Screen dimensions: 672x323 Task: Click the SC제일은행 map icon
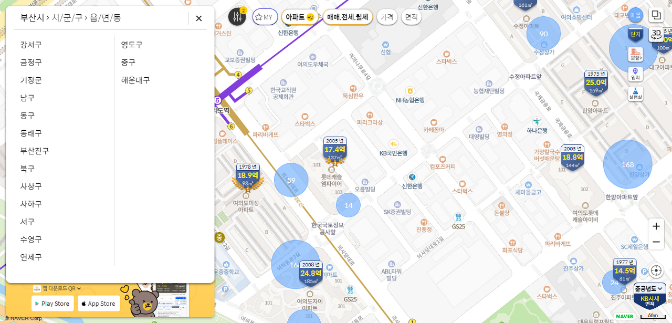pos(634,238)
